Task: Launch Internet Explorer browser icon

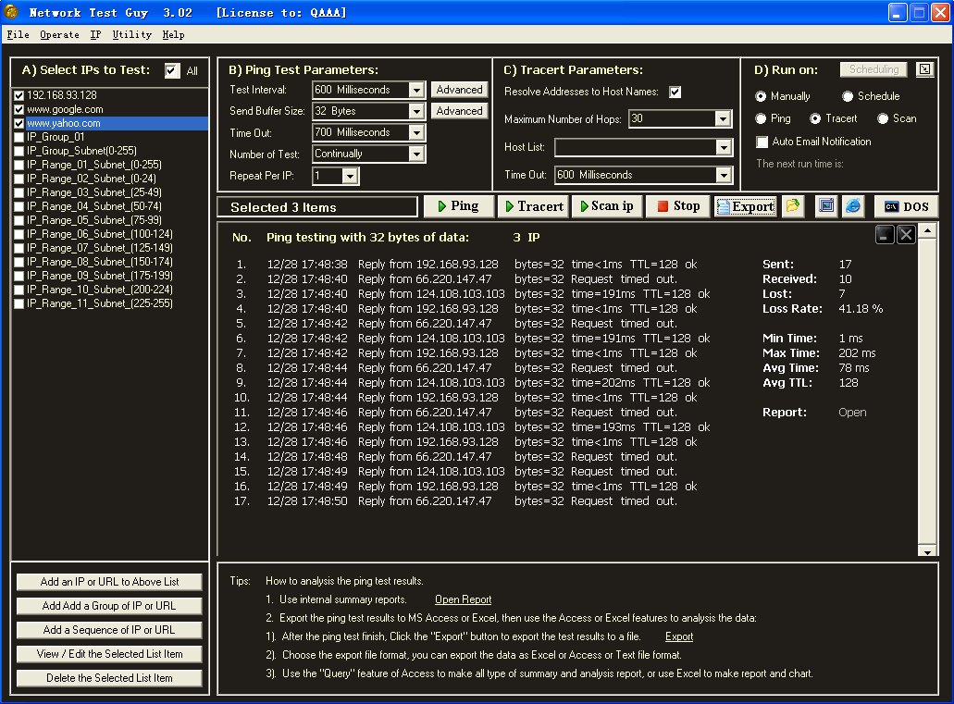Action: (x=852, y=206)
